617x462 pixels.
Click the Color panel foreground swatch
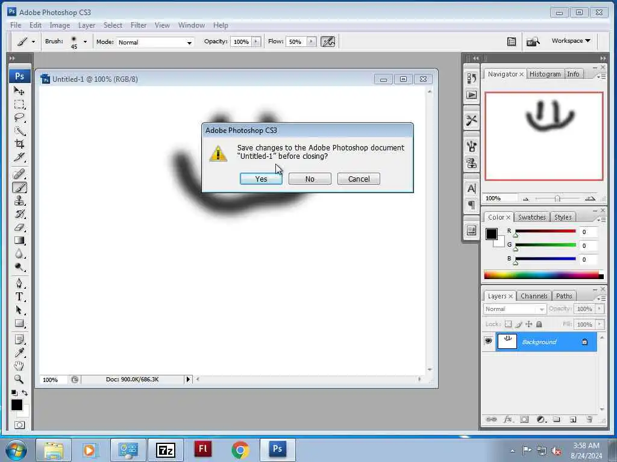click(x=492, y=234)
